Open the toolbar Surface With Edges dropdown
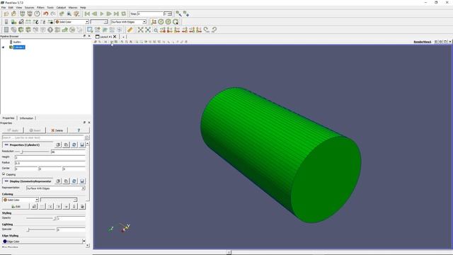 pyautogui.click(x=129, y=22)
